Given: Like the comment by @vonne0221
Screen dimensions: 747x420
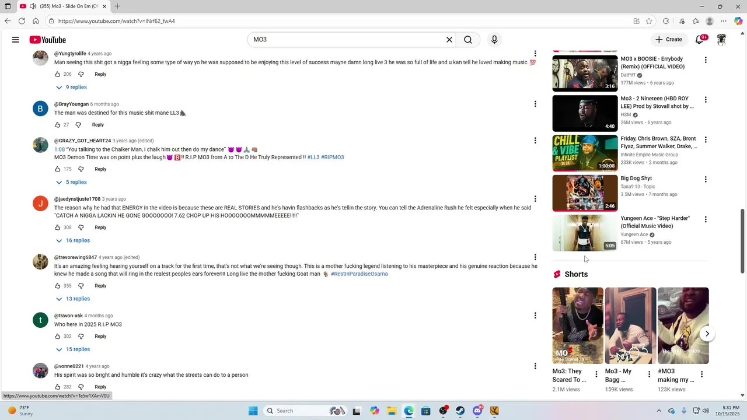Looking at the screenshot, I should (x=57, y=387).
